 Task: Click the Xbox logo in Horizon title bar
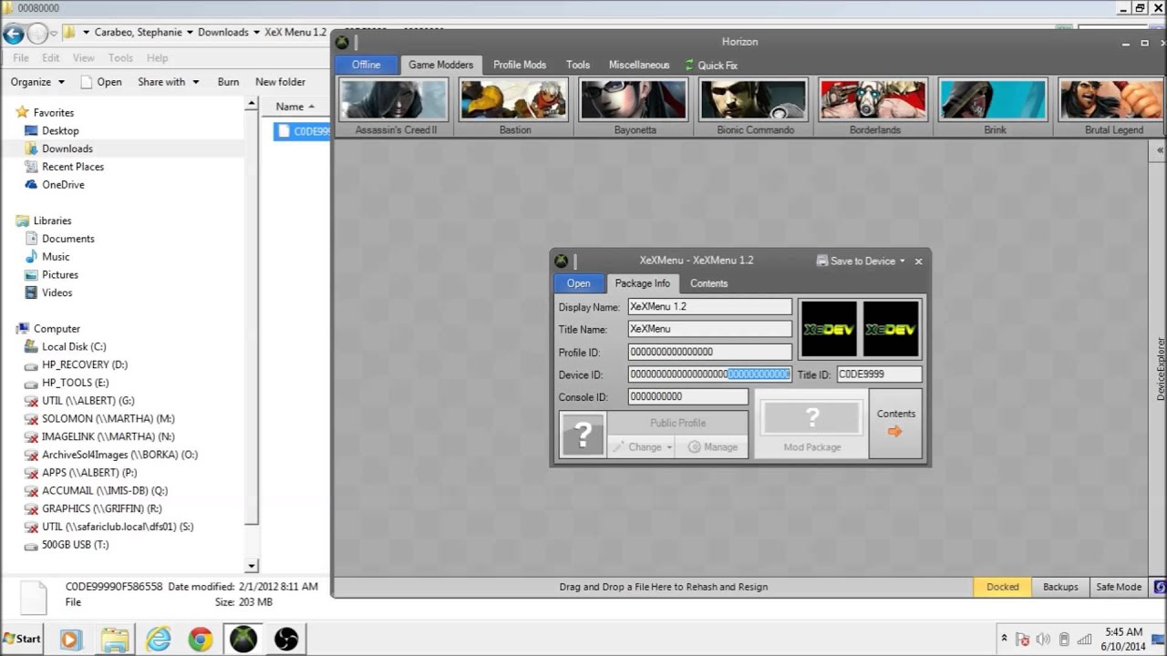pos(342,42)
